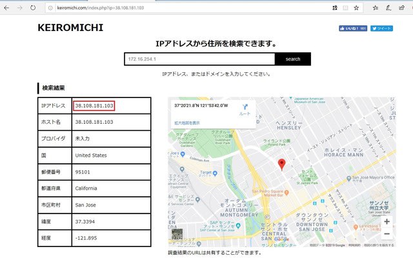The width and height of the screenshot is (413, 258).
Task: Select the longitude value -121.895
Action: click(x=86, y=238)
